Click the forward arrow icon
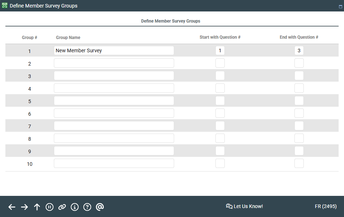The width and height of the screenshot is (344, 217). tap(24, 207)
